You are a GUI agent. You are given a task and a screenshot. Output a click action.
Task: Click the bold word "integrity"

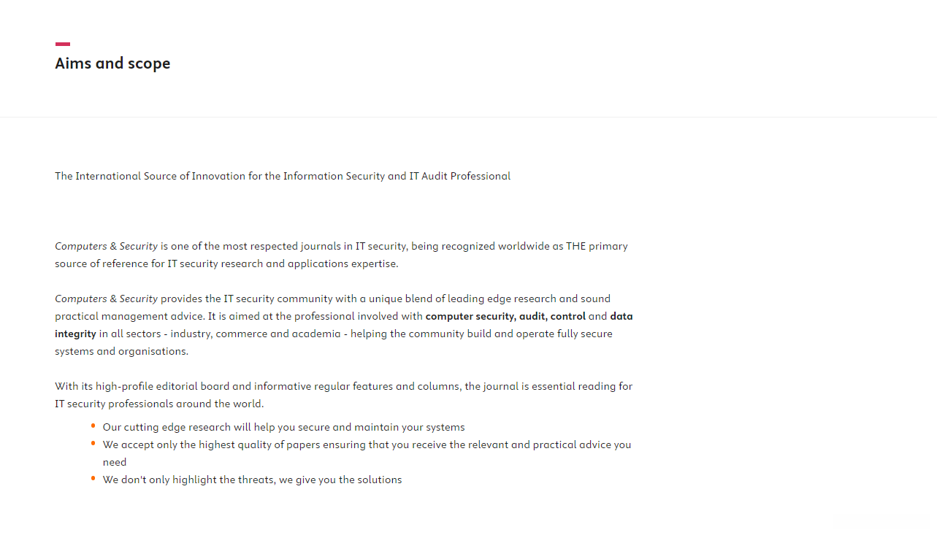[75, 334]
